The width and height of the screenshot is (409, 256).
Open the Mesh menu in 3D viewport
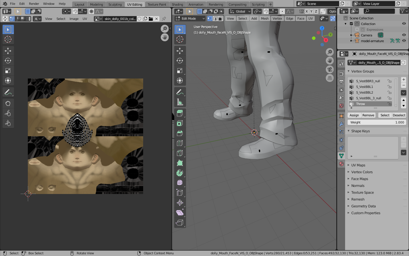[265, 18]
